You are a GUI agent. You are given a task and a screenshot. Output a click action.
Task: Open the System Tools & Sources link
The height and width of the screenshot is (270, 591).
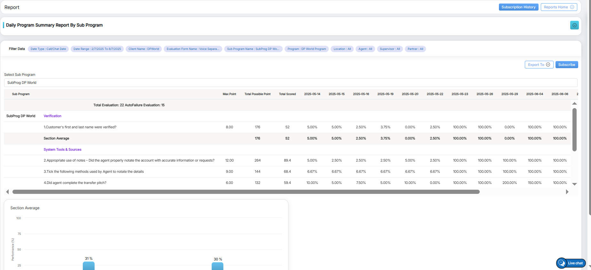click(x=62, y=150)
